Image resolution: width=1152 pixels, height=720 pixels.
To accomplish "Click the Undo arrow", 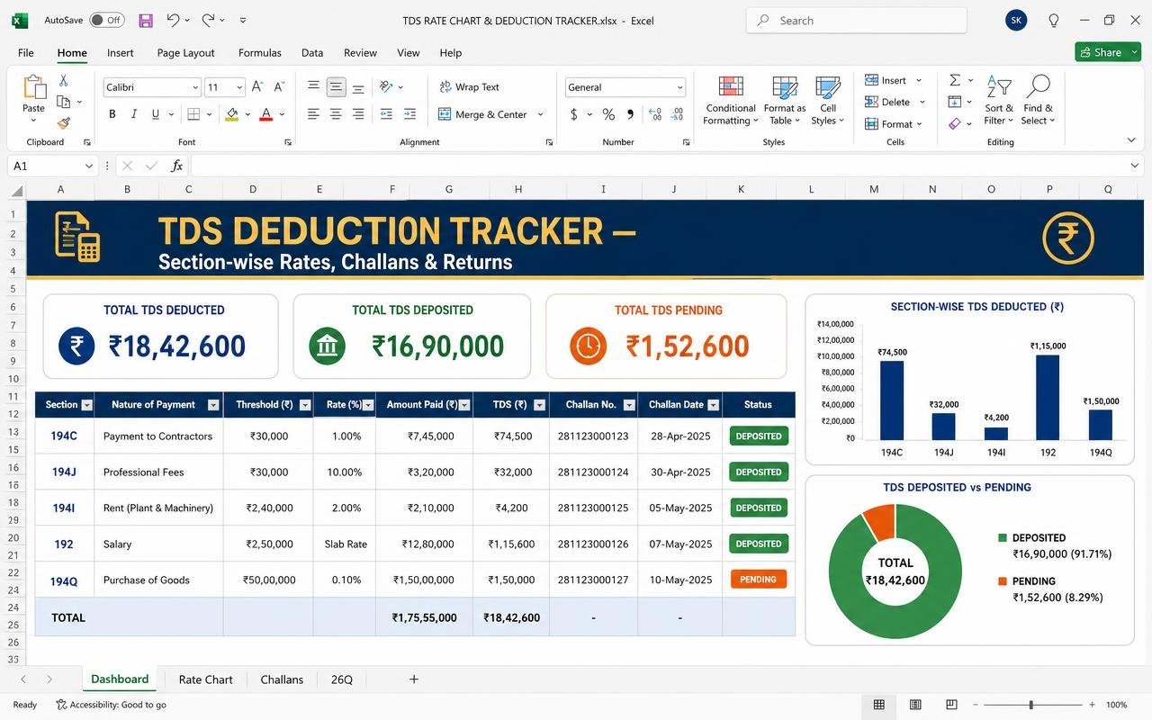I will 173,20.
